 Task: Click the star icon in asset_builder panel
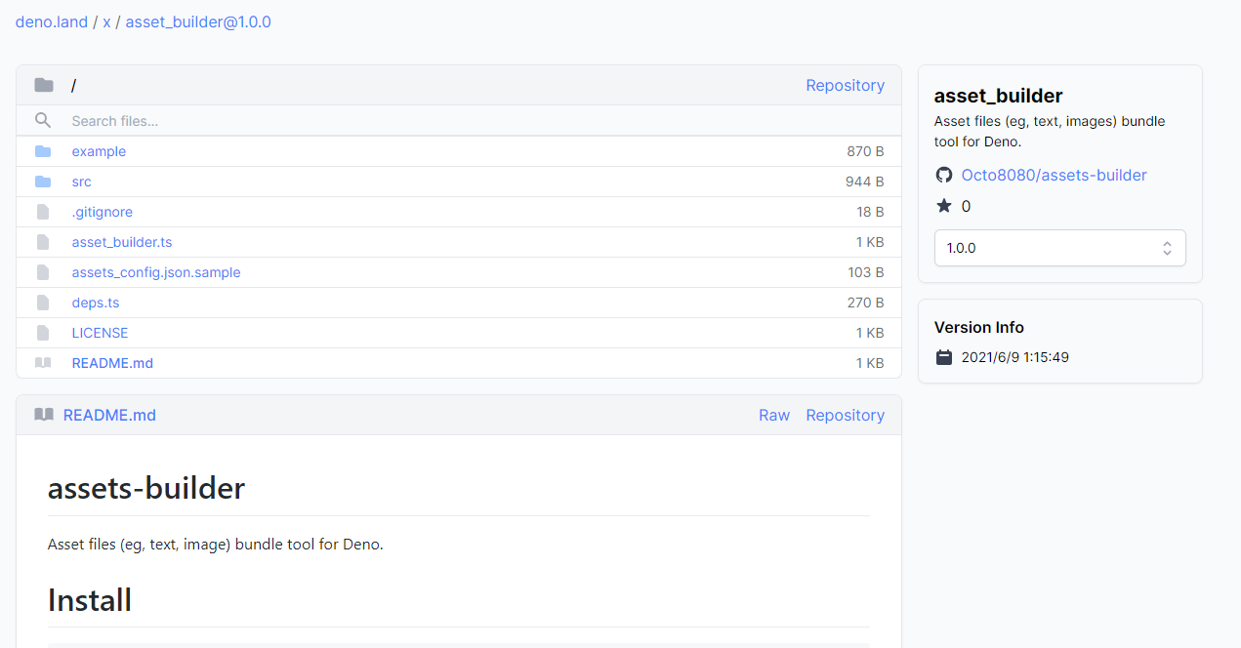943,206
